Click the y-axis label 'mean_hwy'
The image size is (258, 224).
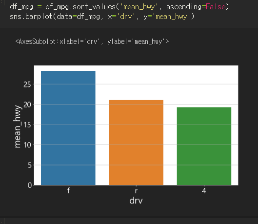(x=17, y=126)
